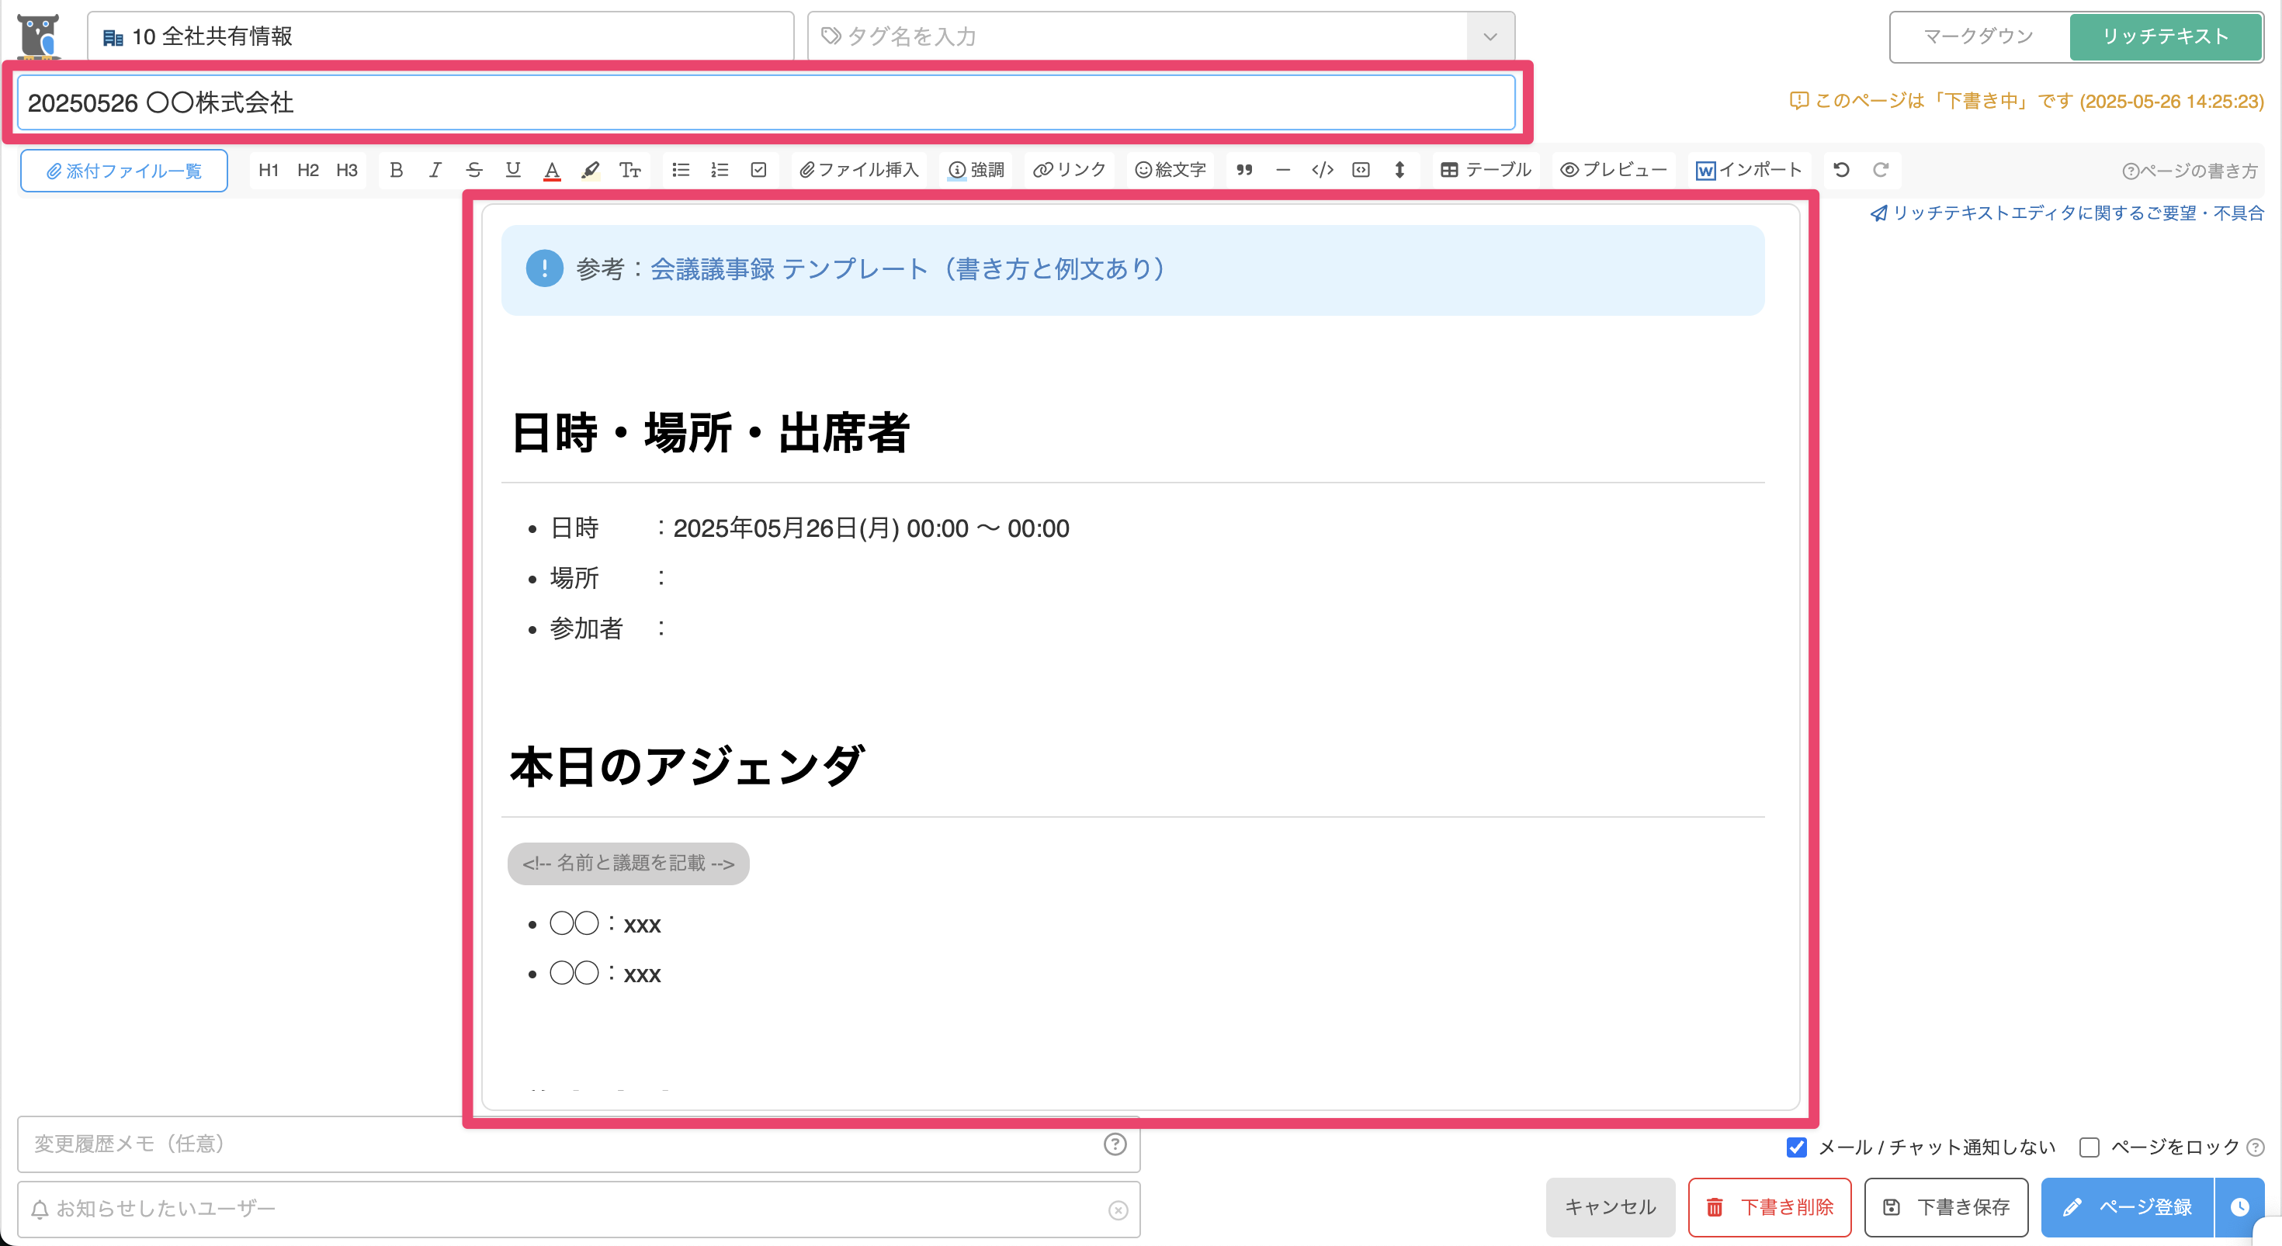Apply H3 heading format
The height and width of the screenshot is (1246, 2282).
coord(346,170)
